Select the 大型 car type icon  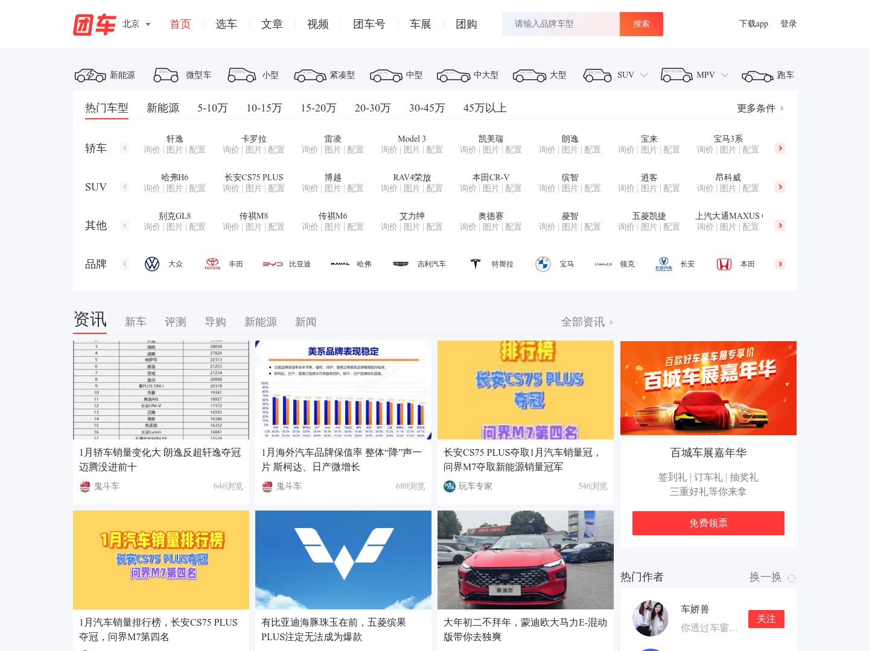[x=529, y=75]
